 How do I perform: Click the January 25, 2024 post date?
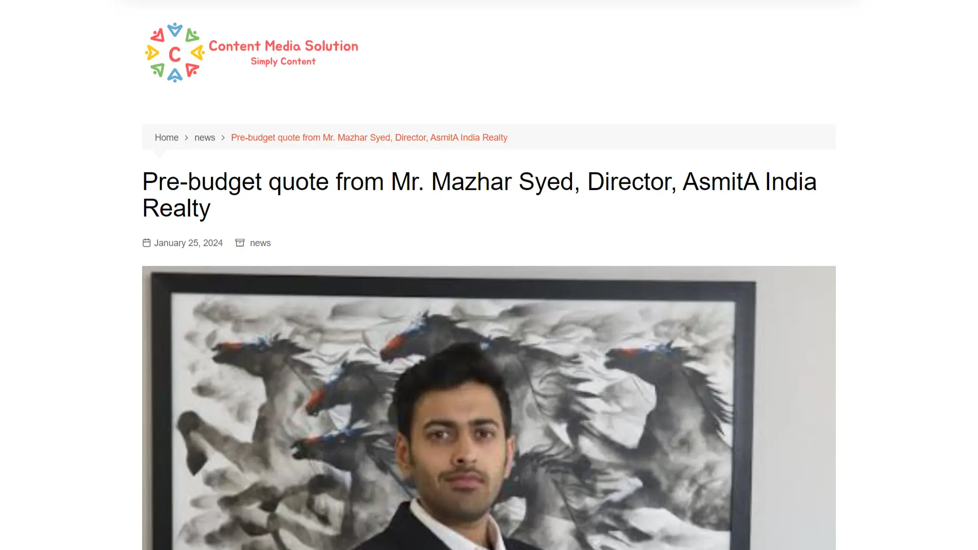(x=188, y=243)
